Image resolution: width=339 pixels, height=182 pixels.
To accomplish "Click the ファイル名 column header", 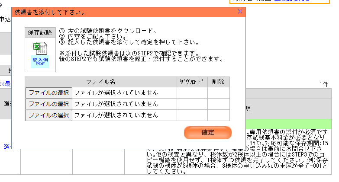I will coord(100,82).
